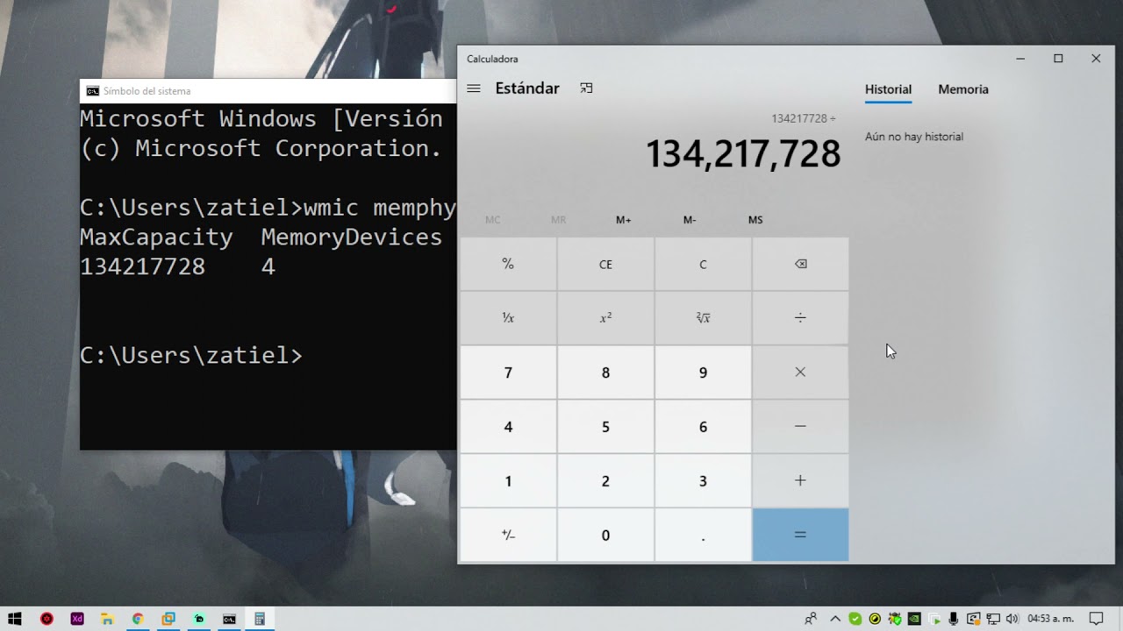The height and width of the screenshot is (631, 1123).
Task: Click the percent key
Action: [508, 264]
